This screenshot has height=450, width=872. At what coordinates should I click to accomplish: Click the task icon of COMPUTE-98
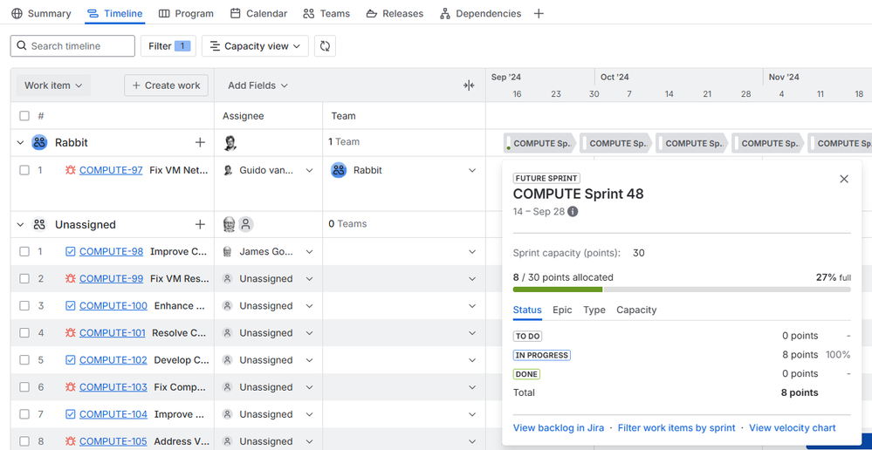click(x=71, y=252)
